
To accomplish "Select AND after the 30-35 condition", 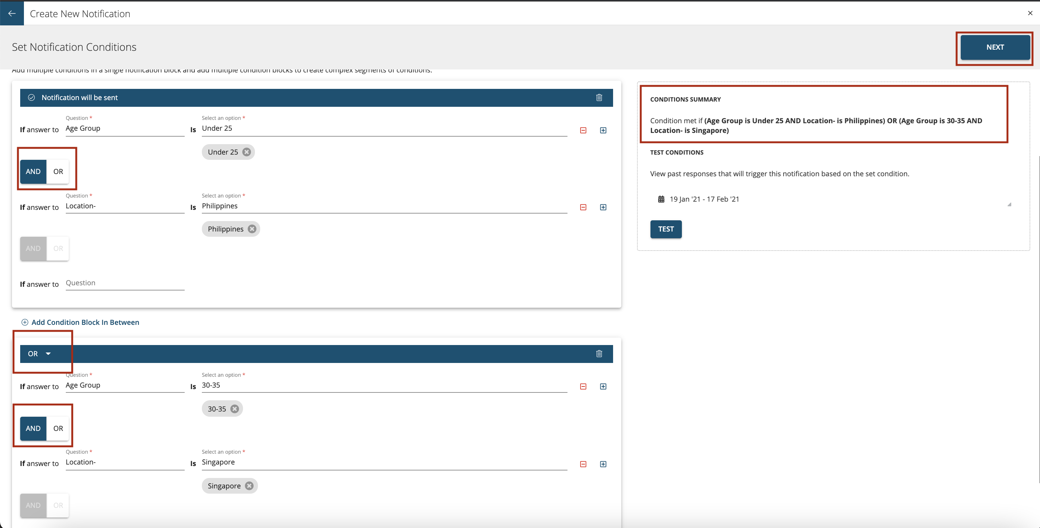I will [33, 429].
